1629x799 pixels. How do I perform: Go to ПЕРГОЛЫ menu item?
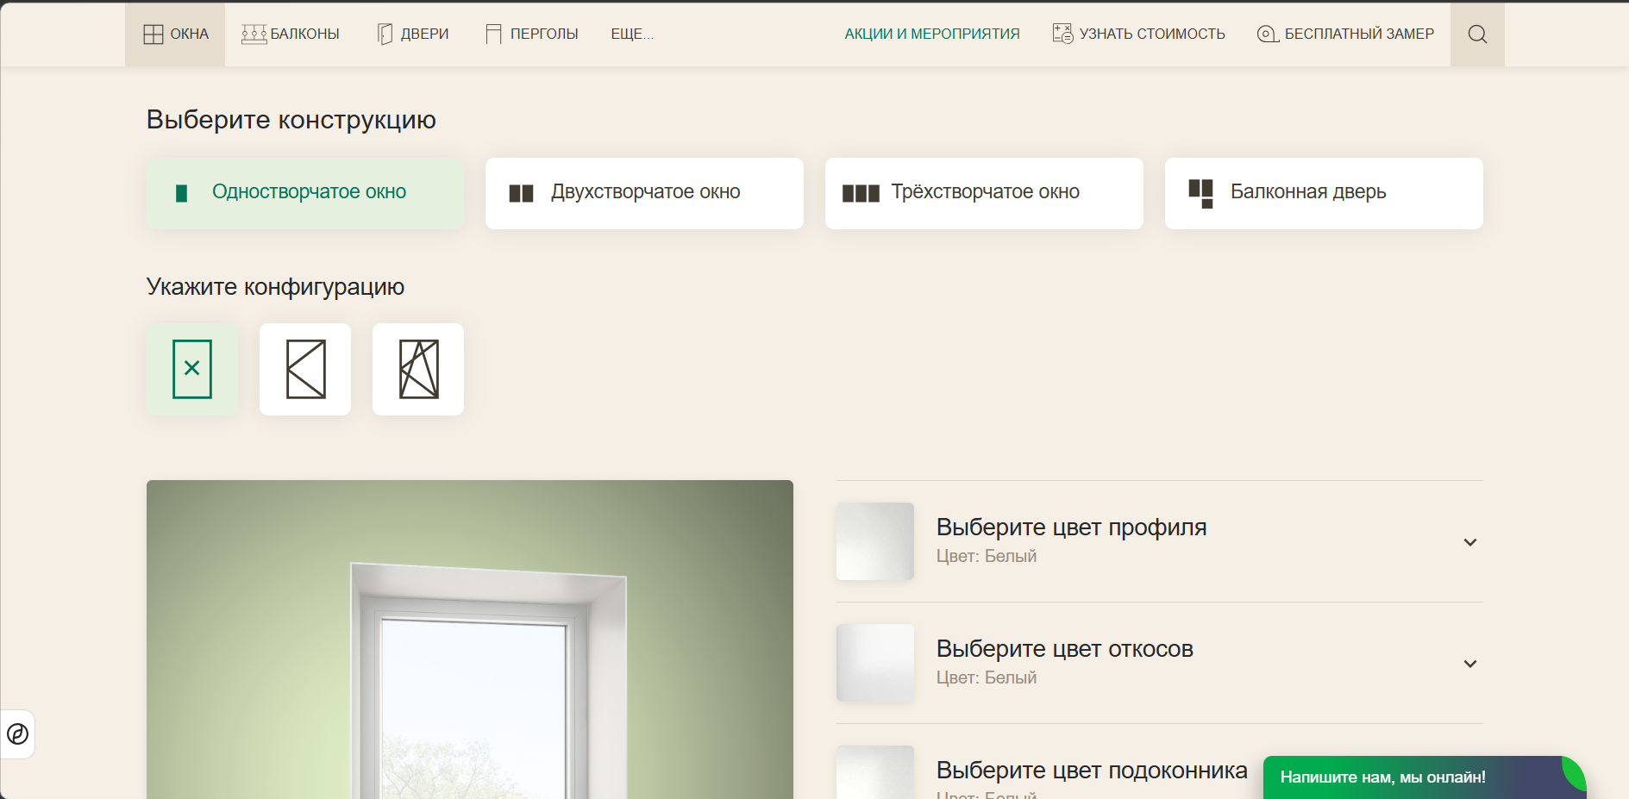click(532, 34)
